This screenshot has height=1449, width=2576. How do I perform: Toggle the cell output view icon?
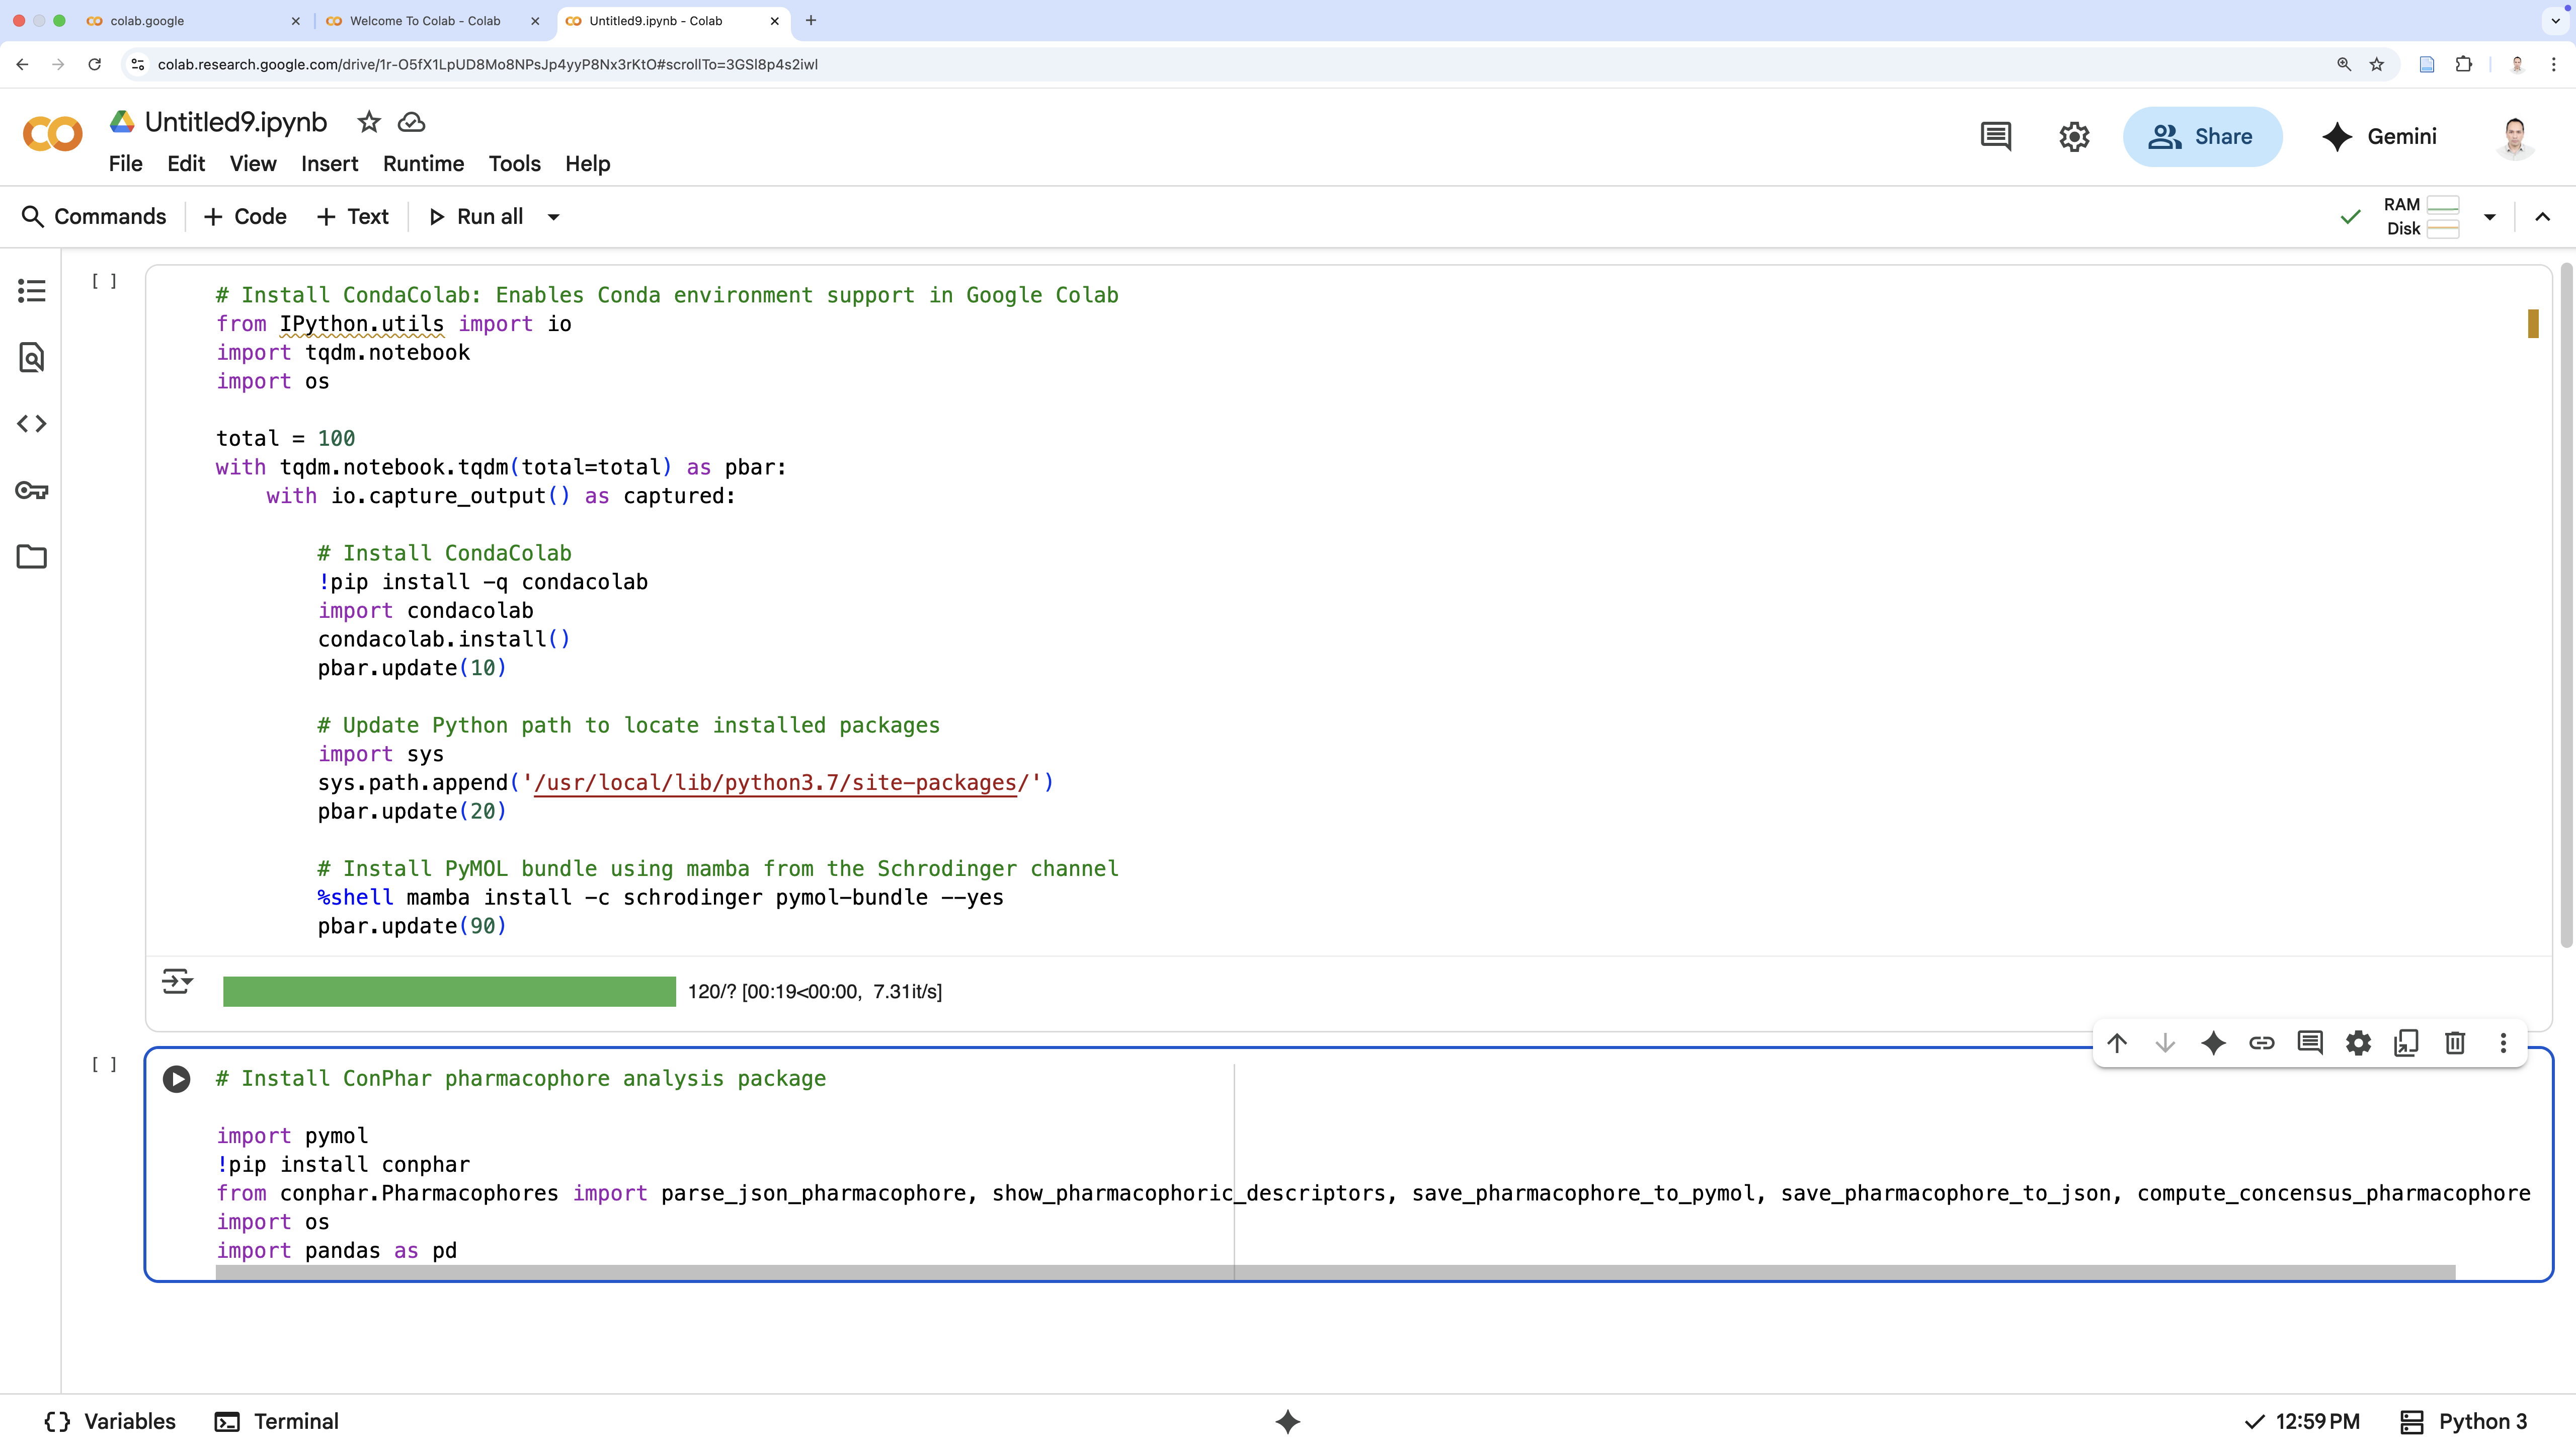(x=177, y=981)
